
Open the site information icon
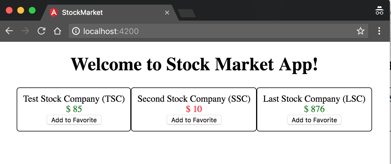(x=76, y=31)
